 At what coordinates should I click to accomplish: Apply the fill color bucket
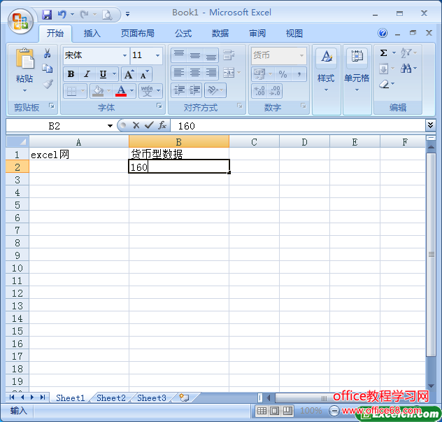[x=98, y=91]
